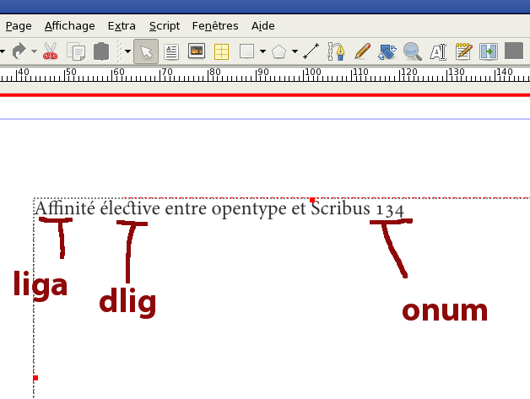530x399 pixels.
Task: Activate the Select Item arrow tool
Action: coord(146,51)
